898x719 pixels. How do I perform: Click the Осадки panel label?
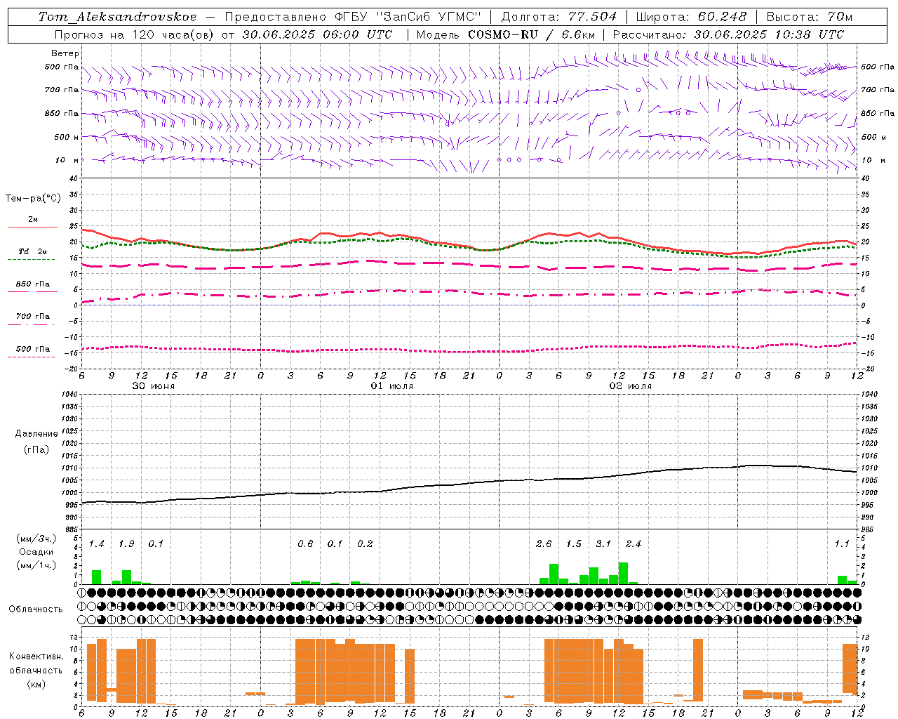(x=36, y=552)
